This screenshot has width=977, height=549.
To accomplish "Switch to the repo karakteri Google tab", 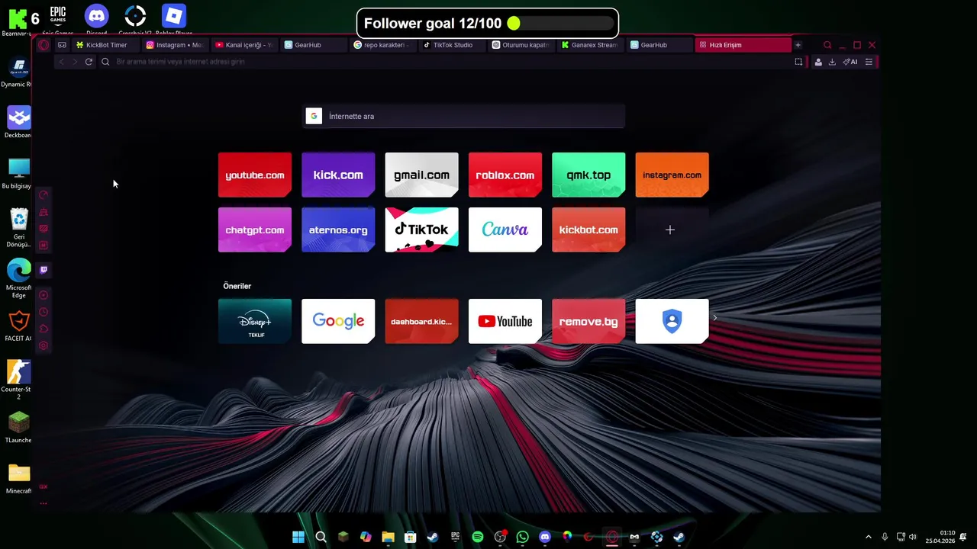I will (382, 45).
